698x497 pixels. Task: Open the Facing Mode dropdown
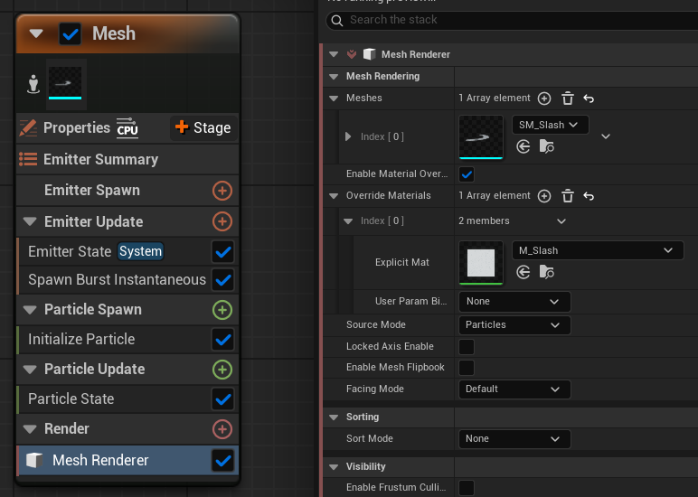coord(514,389)
